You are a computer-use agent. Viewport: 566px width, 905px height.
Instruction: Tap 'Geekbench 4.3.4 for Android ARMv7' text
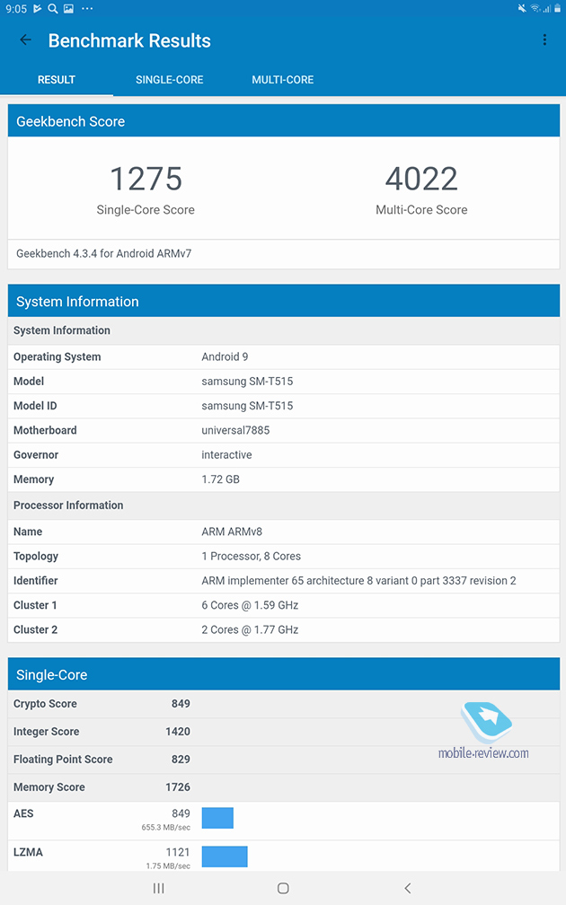104,253
